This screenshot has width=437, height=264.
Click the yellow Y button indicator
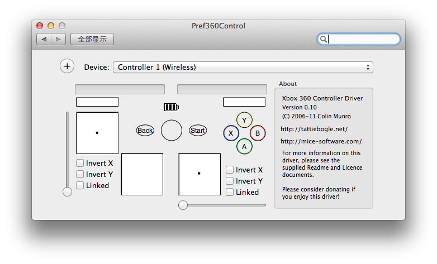(244, 120)
